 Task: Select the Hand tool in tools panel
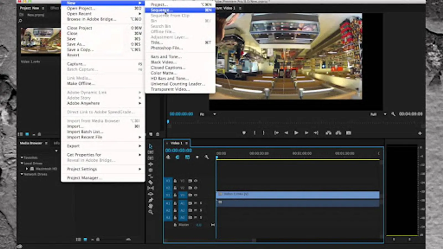151,206
